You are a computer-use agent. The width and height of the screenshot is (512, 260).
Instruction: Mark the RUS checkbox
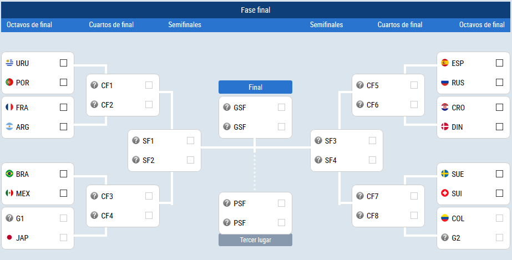click(499, 83)
